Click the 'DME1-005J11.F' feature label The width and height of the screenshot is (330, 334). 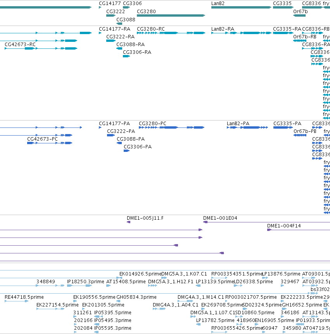145,218
